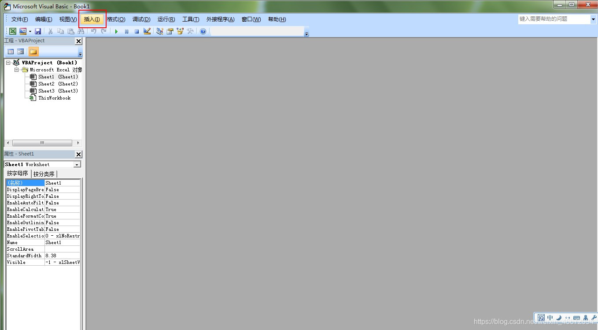Collapse the VBAProject (Book1) tree node
This screenshot has width=598, height=330.
[8, 63]
